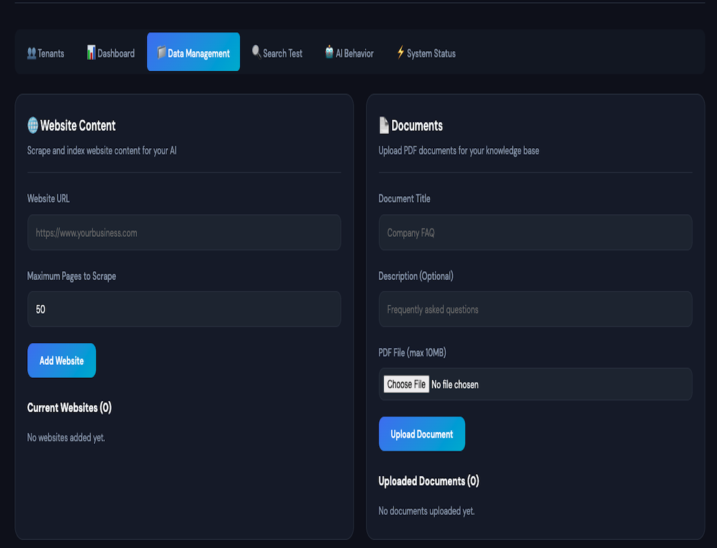Click the Maximum Pages to Scrape field
The image size is (717, 548).
pos(184,309)
